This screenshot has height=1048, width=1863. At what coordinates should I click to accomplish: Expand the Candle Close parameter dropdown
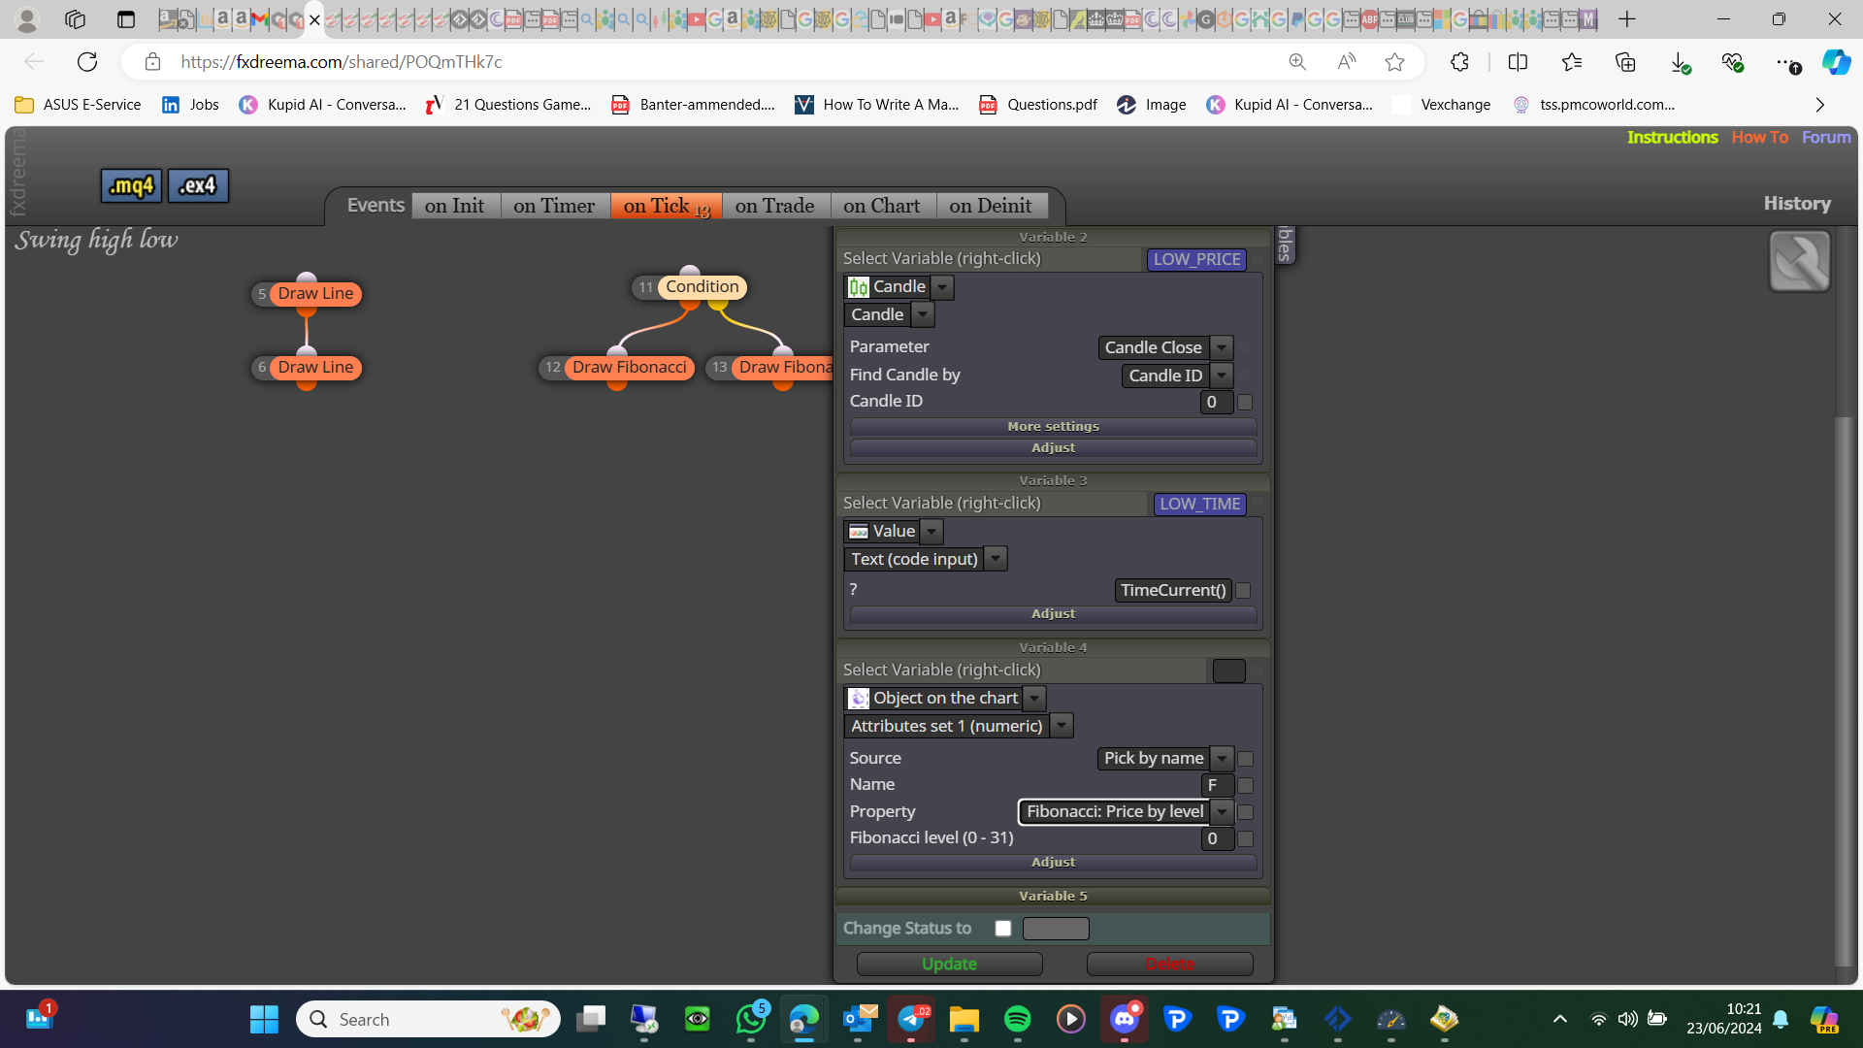(x=1223, y=347)
